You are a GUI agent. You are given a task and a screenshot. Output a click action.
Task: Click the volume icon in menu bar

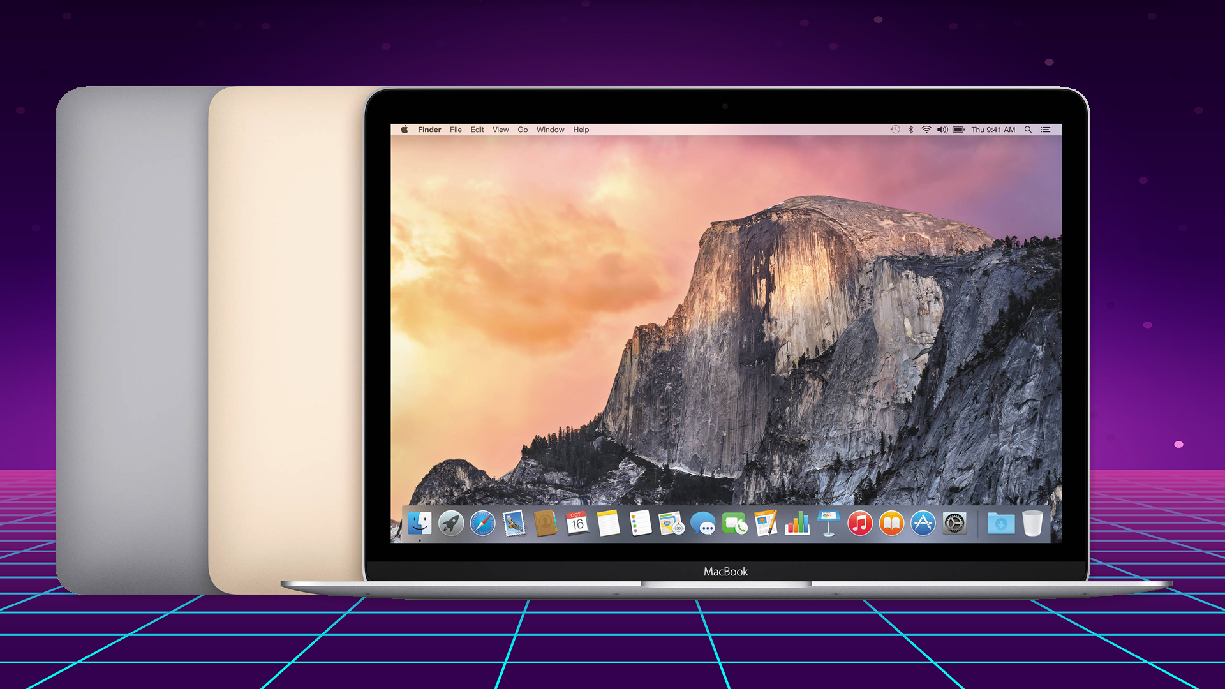coord(942,130)
